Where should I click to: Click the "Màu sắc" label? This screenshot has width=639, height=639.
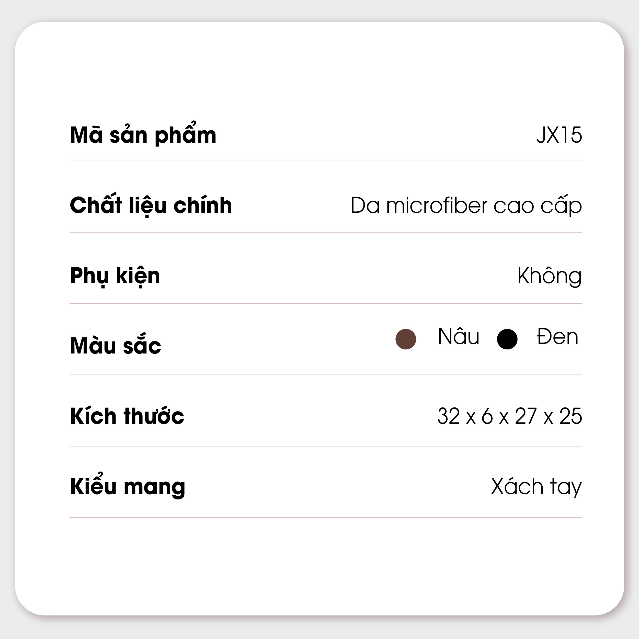(x=116, y=346)
